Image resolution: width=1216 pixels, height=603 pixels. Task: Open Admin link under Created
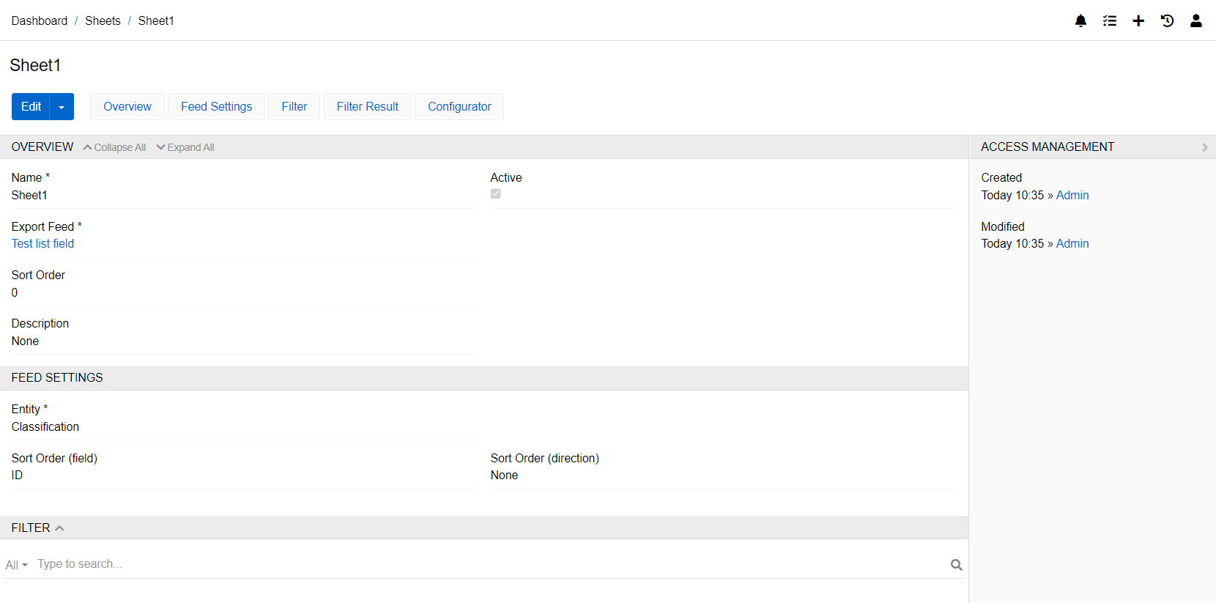point(1072,196)
